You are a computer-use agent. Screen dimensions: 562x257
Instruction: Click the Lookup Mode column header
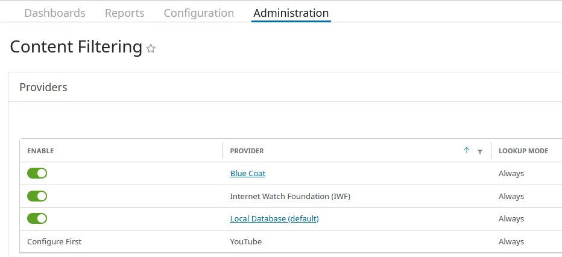(x=523, y=151)
